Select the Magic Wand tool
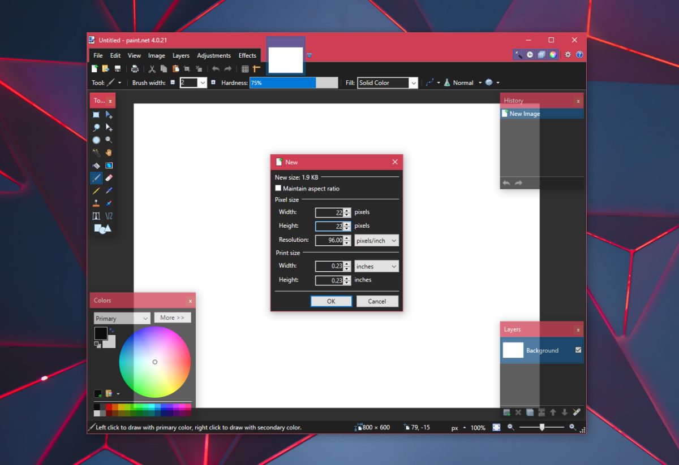The width and height of the screenshot is (679, 465). [x=96, y=152]
